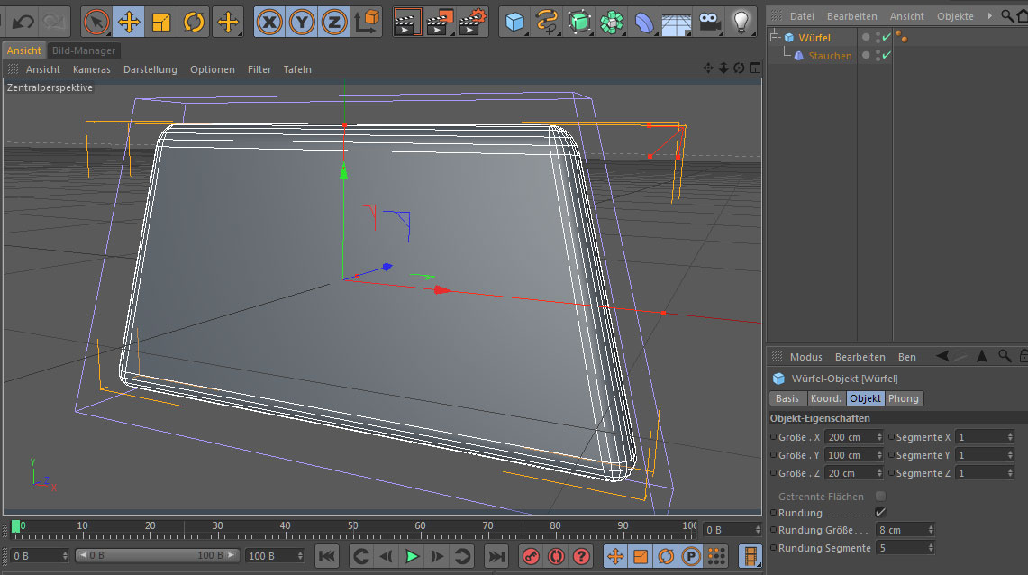
Task: Toggle the X axis lock
Action: pos(268,22)
